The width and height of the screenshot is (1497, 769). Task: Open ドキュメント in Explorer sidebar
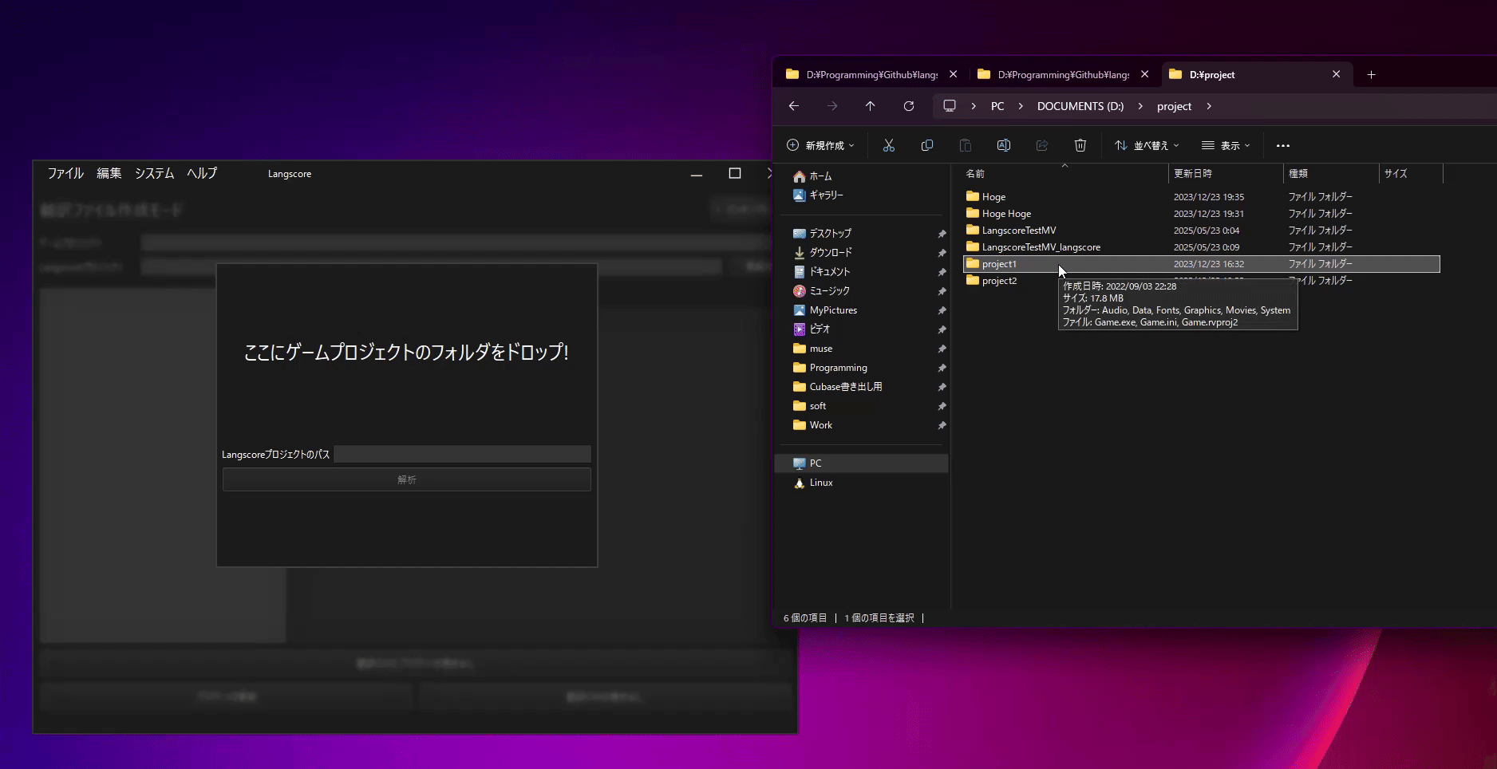(821, 272)
